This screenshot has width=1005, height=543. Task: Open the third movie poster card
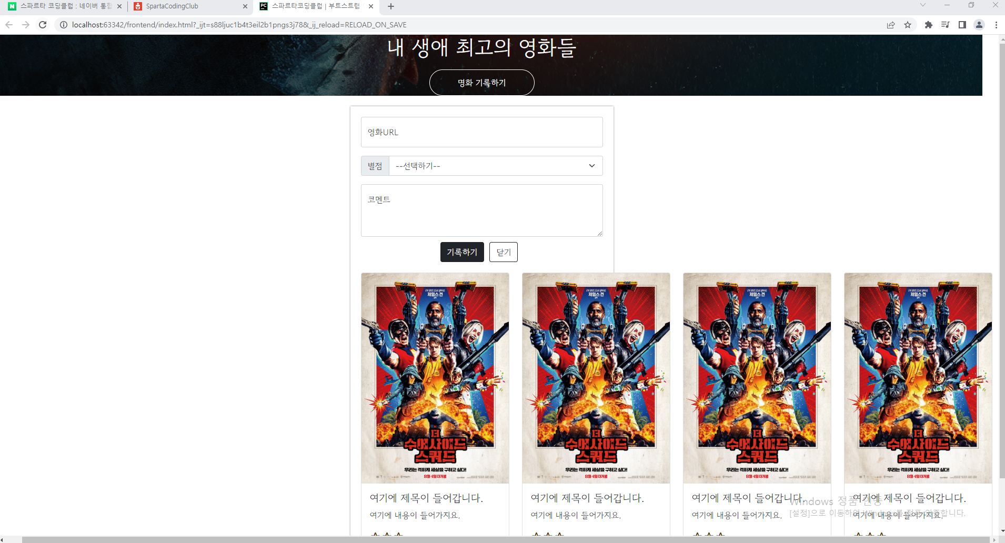pyautogui.click(x=757, y=378)
